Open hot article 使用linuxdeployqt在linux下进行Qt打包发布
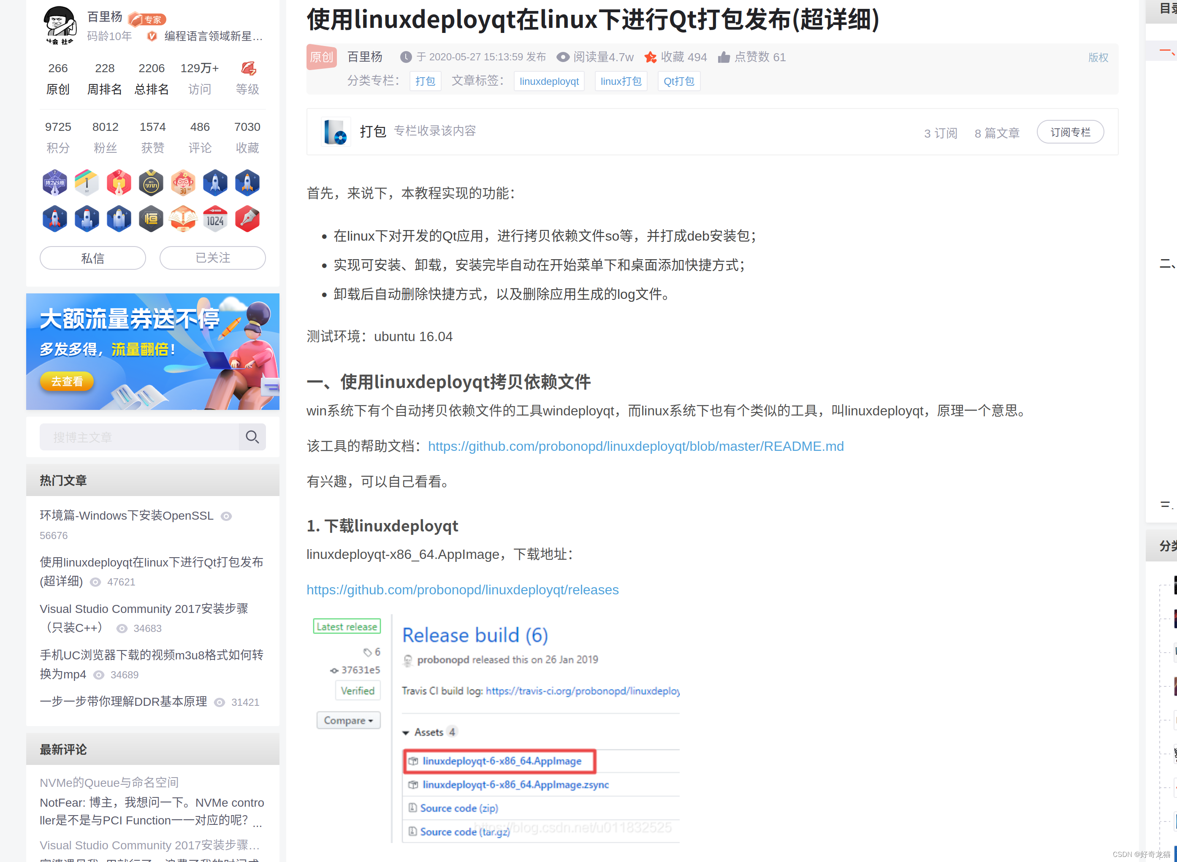The width and height of the screenshot is (1177, 862). point(151,572)
